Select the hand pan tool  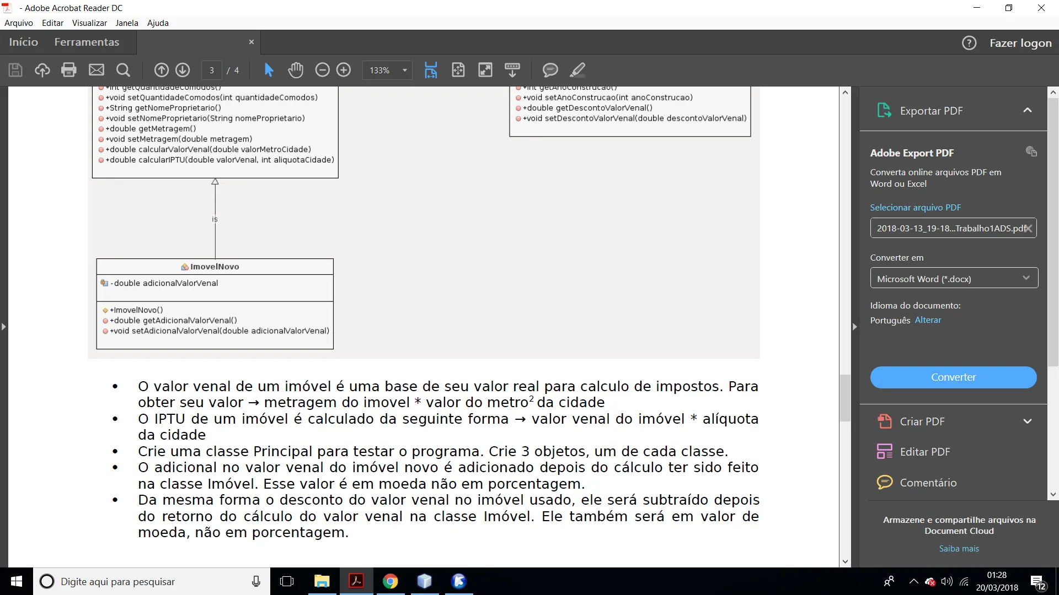point(296,70)
